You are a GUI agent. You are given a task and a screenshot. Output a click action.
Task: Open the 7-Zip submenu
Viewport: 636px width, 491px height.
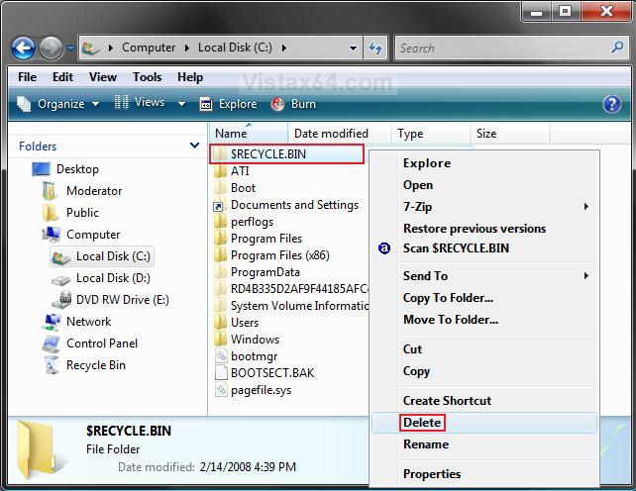[484, 207]
